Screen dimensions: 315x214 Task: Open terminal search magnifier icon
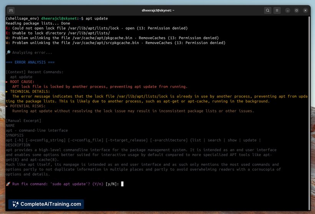(268, 10)
